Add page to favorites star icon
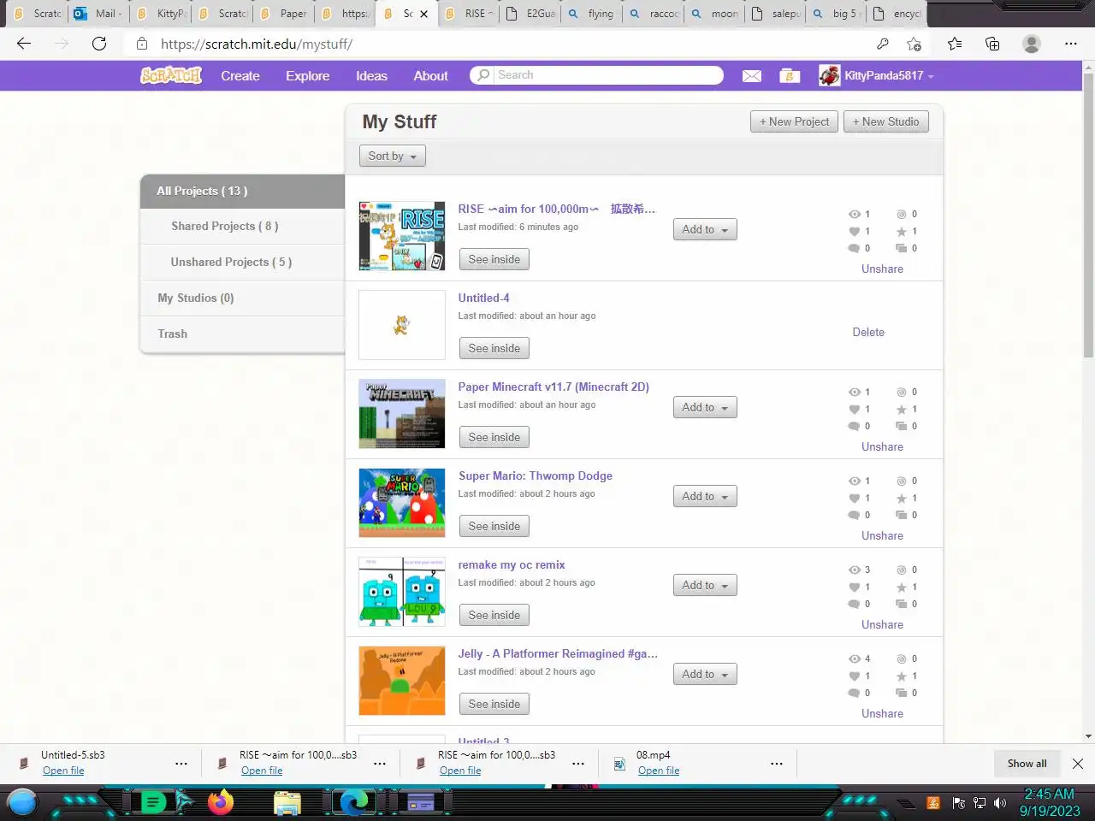Viewport: 1095px width, 821px height. tap(914, 44)
